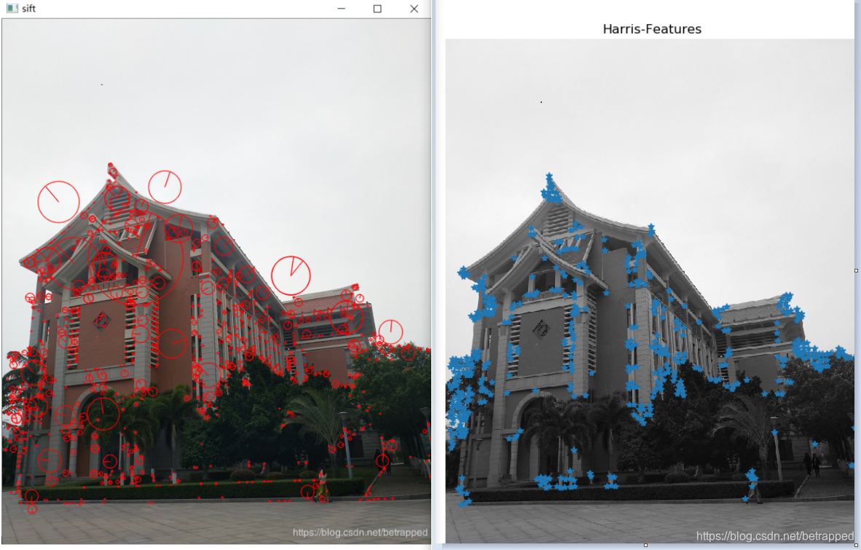861x550 pixels.
Task: Click the 'sift' window title text
Action: point(28,8)
